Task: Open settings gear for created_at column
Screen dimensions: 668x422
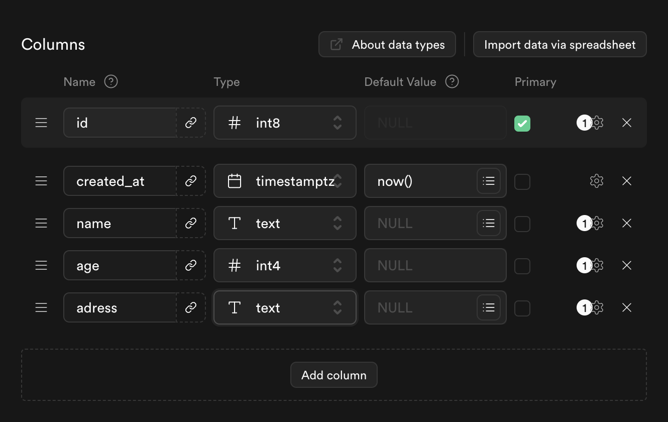Action: point(596,181)
